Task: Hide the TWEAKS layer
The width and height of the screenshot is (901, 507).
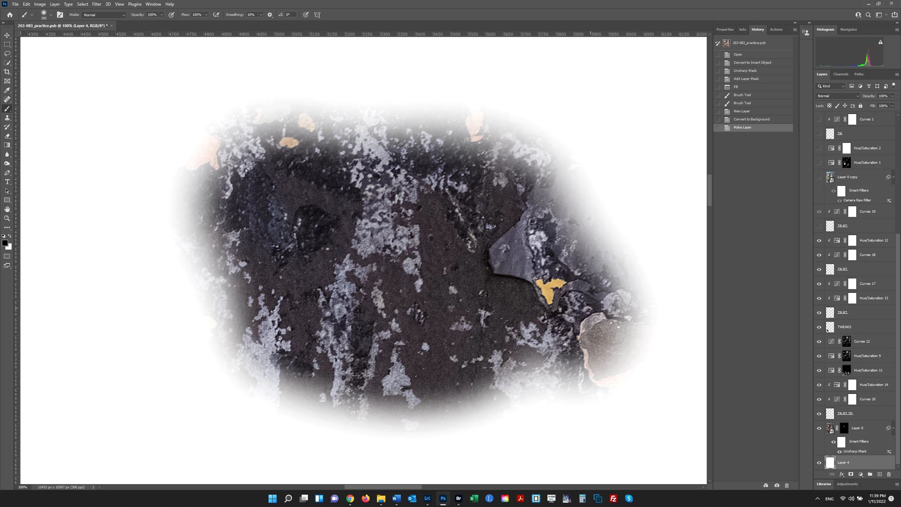Action: coord(819,327)
